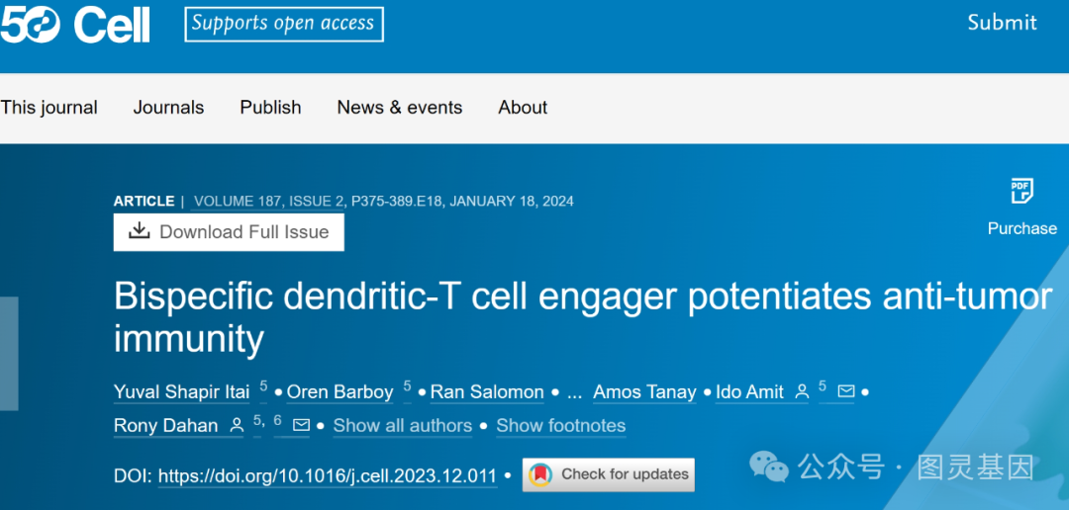Click the Check for updates bookmark icon
The image size is (1069, 510).
[540, 473]
